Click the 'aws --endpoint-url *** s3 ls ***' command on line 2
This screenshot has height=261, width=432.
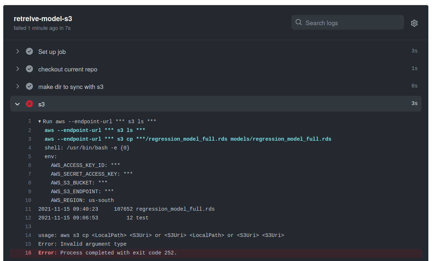click(x=95, y=130)
